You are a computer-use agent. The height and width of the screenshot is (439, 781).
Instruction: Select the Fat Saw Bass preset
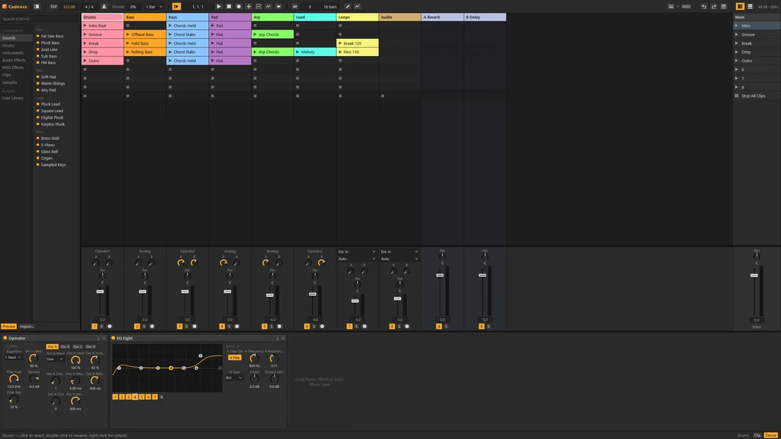coord(52,36)
